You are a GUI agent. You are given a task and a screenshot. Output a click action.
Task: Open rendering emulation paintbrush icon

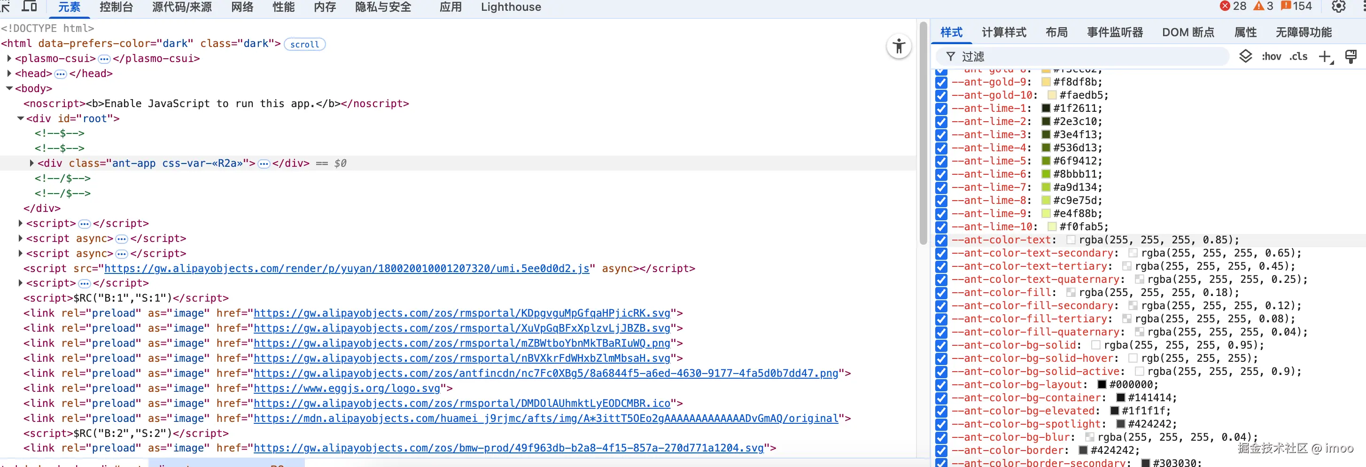coord(1350,57)
